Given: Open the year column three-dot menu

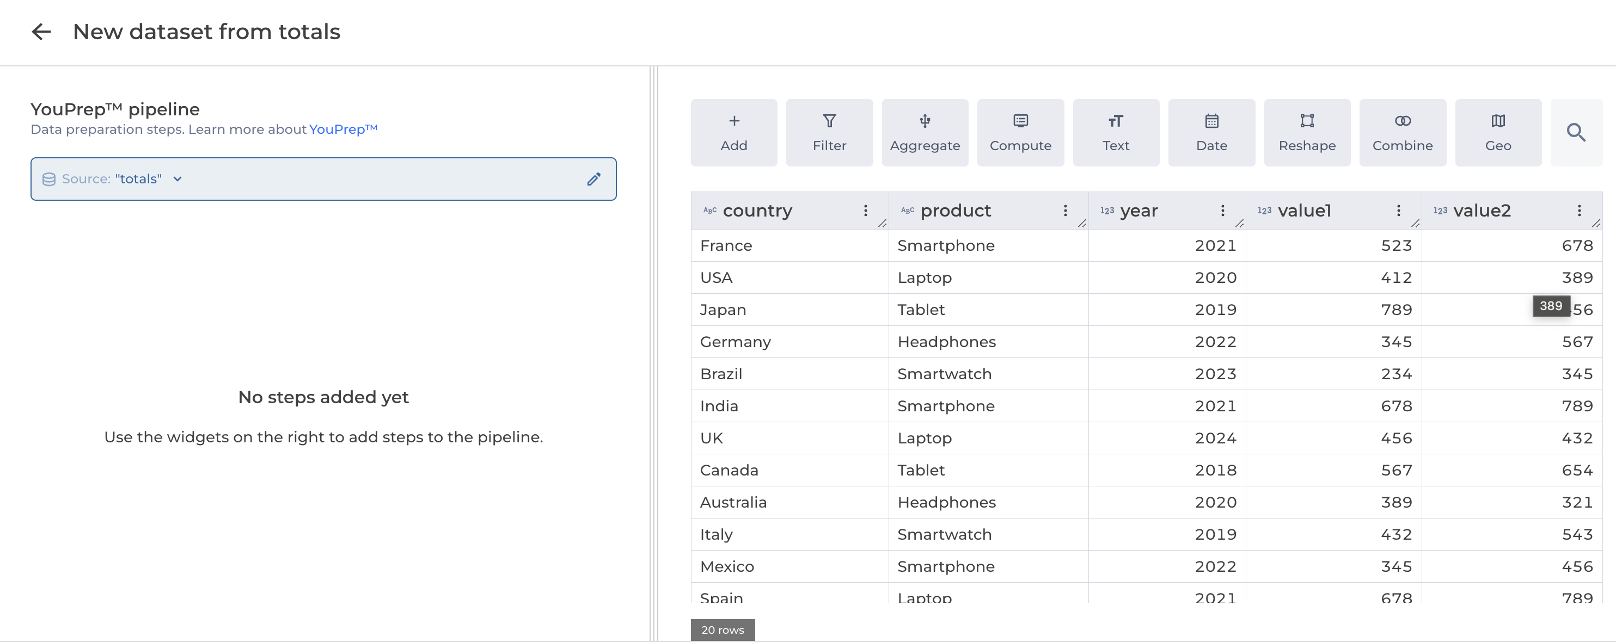Looking at the screenshot, I should click(1222, 211).
